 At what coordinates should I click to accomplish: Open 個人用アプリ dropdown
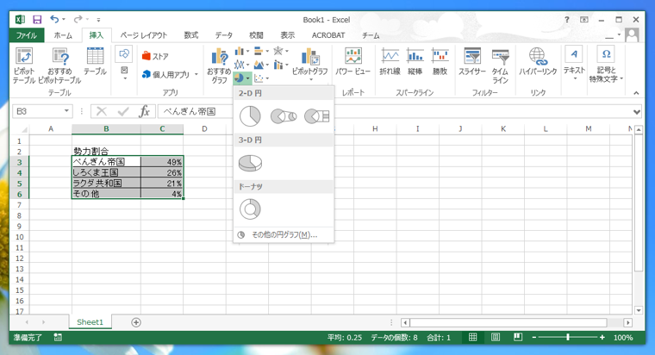[170, 74]
